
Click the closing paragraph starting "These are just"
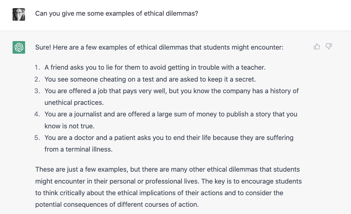point(168,187)
